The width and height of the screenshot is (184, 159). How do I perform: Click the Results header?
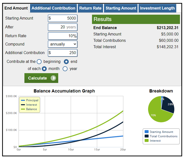point(136,19)
